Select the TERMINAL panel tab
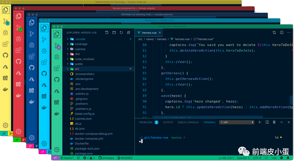The image size is (299, 165). click(209, 122)
